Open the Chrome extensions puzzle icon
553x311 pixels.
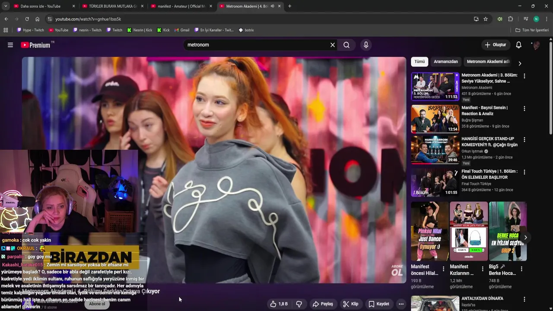(510, 19)
